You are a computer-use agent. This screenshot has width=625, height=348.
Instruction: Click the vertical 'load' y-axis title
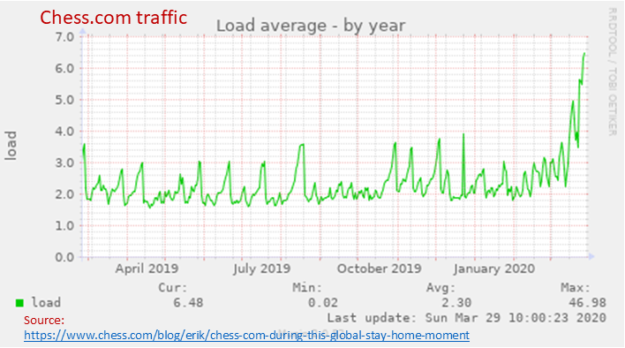(11, 146)
